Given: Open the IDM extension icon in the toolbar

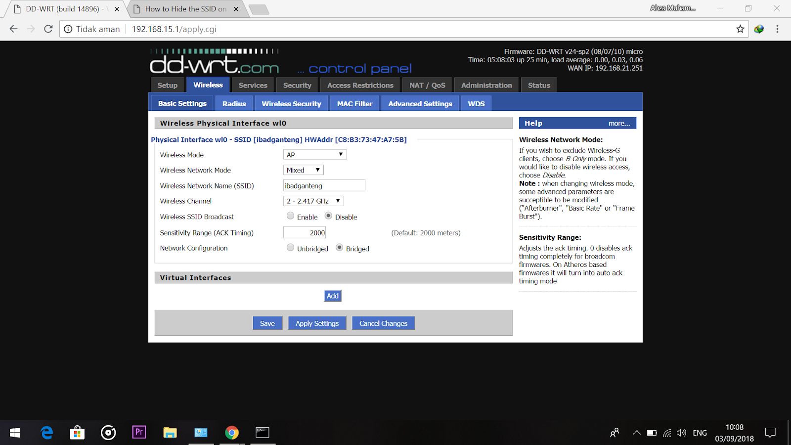Looking at the screenshot, I should 758,29.
